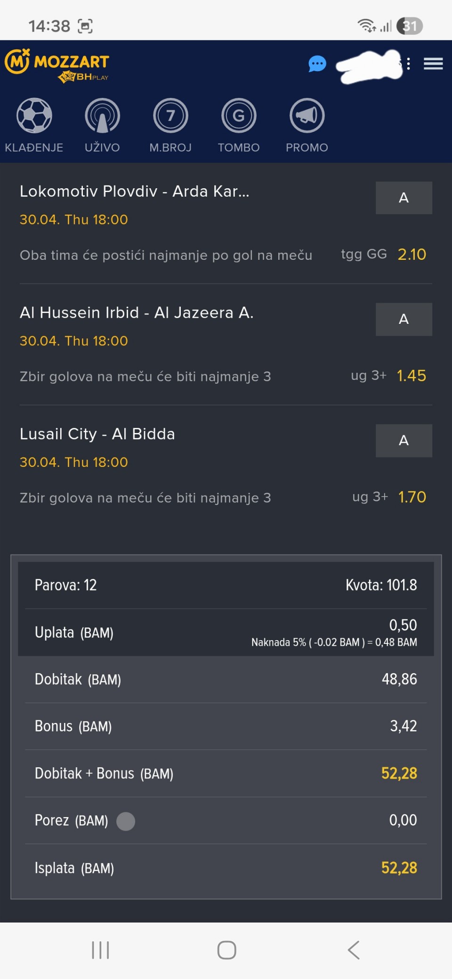Open the Uživo live betting icon

pos(102,116)
